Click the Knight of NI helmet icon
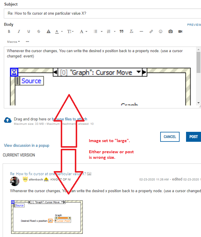 click(46, 179)
